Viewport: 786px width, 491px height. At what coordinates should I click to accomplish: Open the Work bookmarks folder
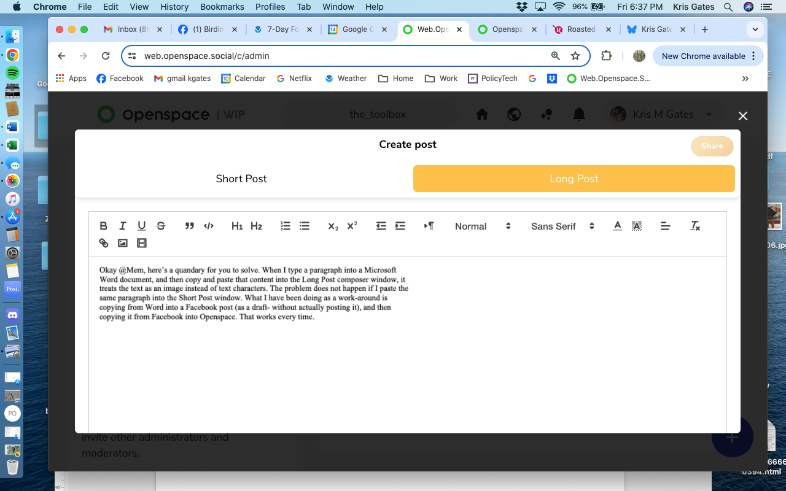click(x=442, y=79)
